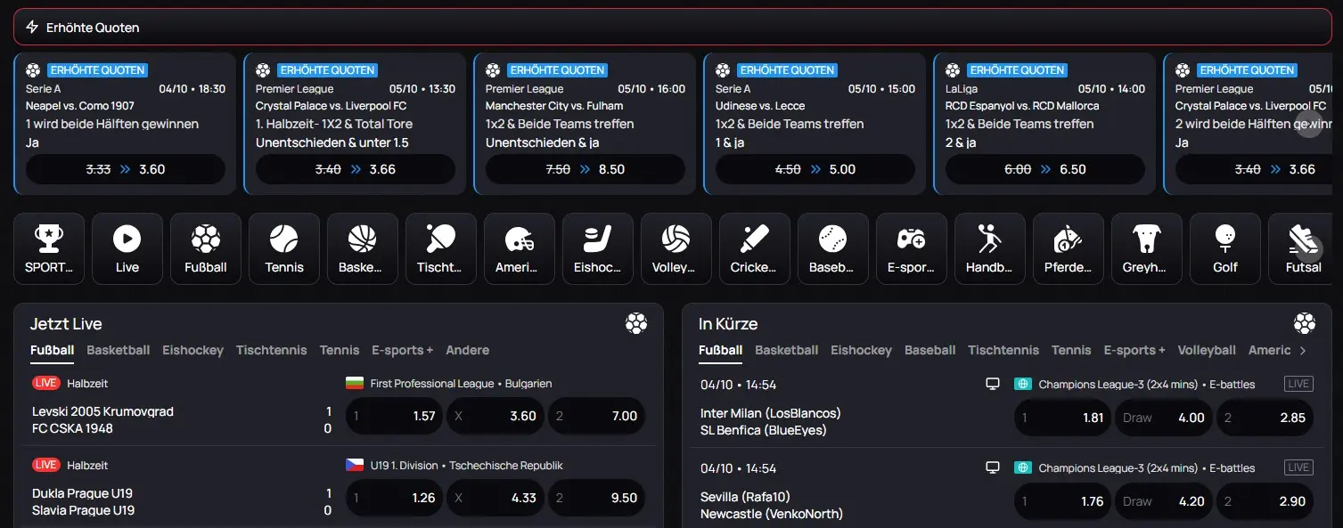Select the Cricket bat category icon
The height and width of the screenshot is (528, 1343).
755,248
